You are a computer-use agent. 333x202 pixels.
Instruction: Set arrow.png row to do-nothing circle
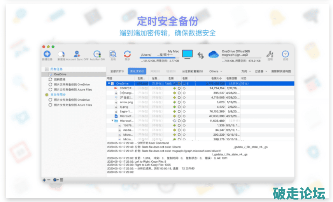click(x=179, y=102)
